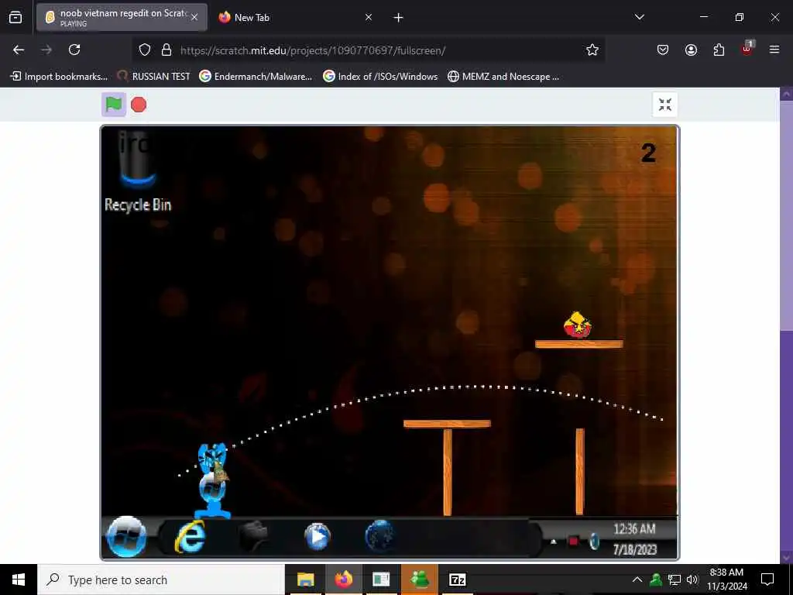This screenshot has height=595, width=793.
Task: Open the 7-Zip taskbar icon
Action: tap(457, 580)
